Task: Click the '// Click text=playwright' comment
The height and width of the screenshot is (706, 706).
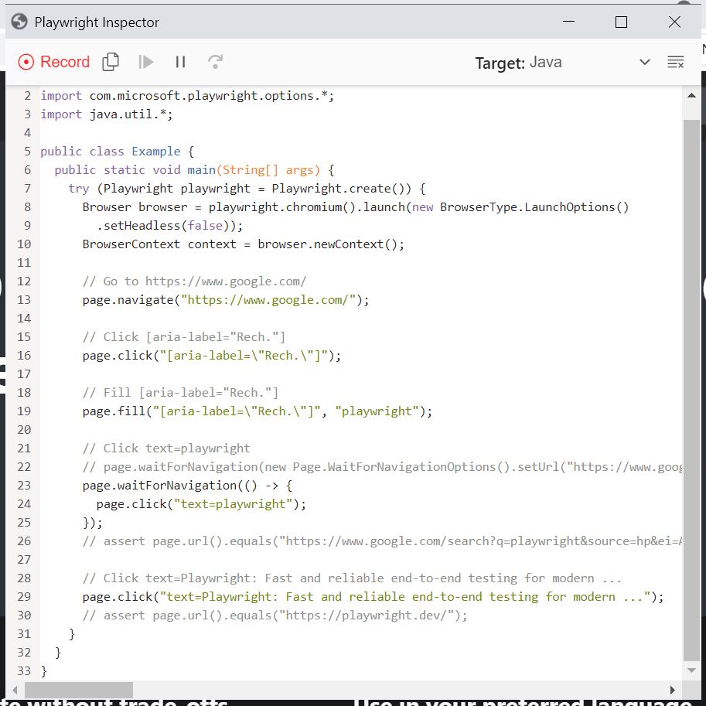Action: (x=166, y=448)
